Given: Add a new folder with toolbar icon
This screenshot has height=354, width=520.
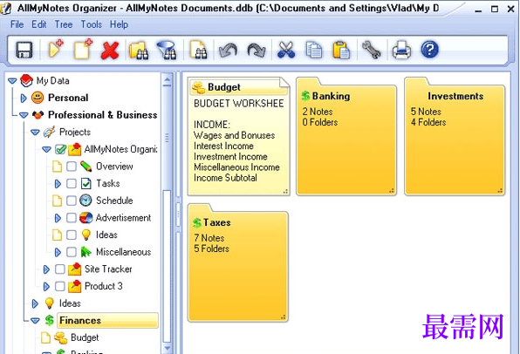Looking at the screenshot, I should tap(56, 49).
